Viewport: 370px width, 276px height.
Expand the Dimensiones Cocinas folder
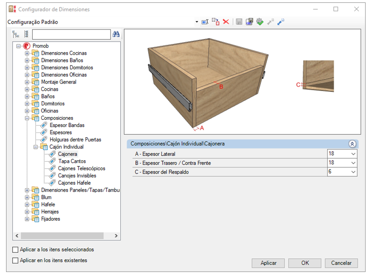(27, 53)
